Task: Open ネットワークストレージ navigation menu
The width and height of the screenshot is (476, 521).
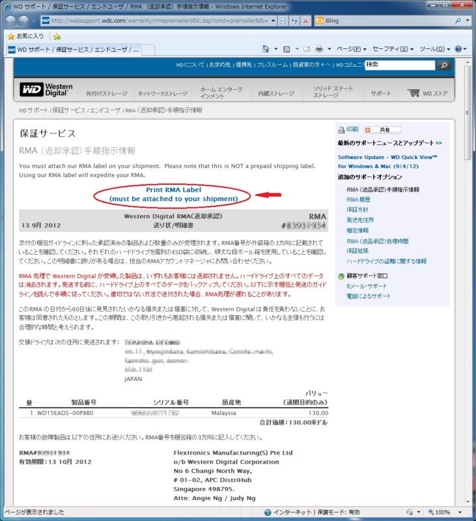Action: (x=163, y=94)
